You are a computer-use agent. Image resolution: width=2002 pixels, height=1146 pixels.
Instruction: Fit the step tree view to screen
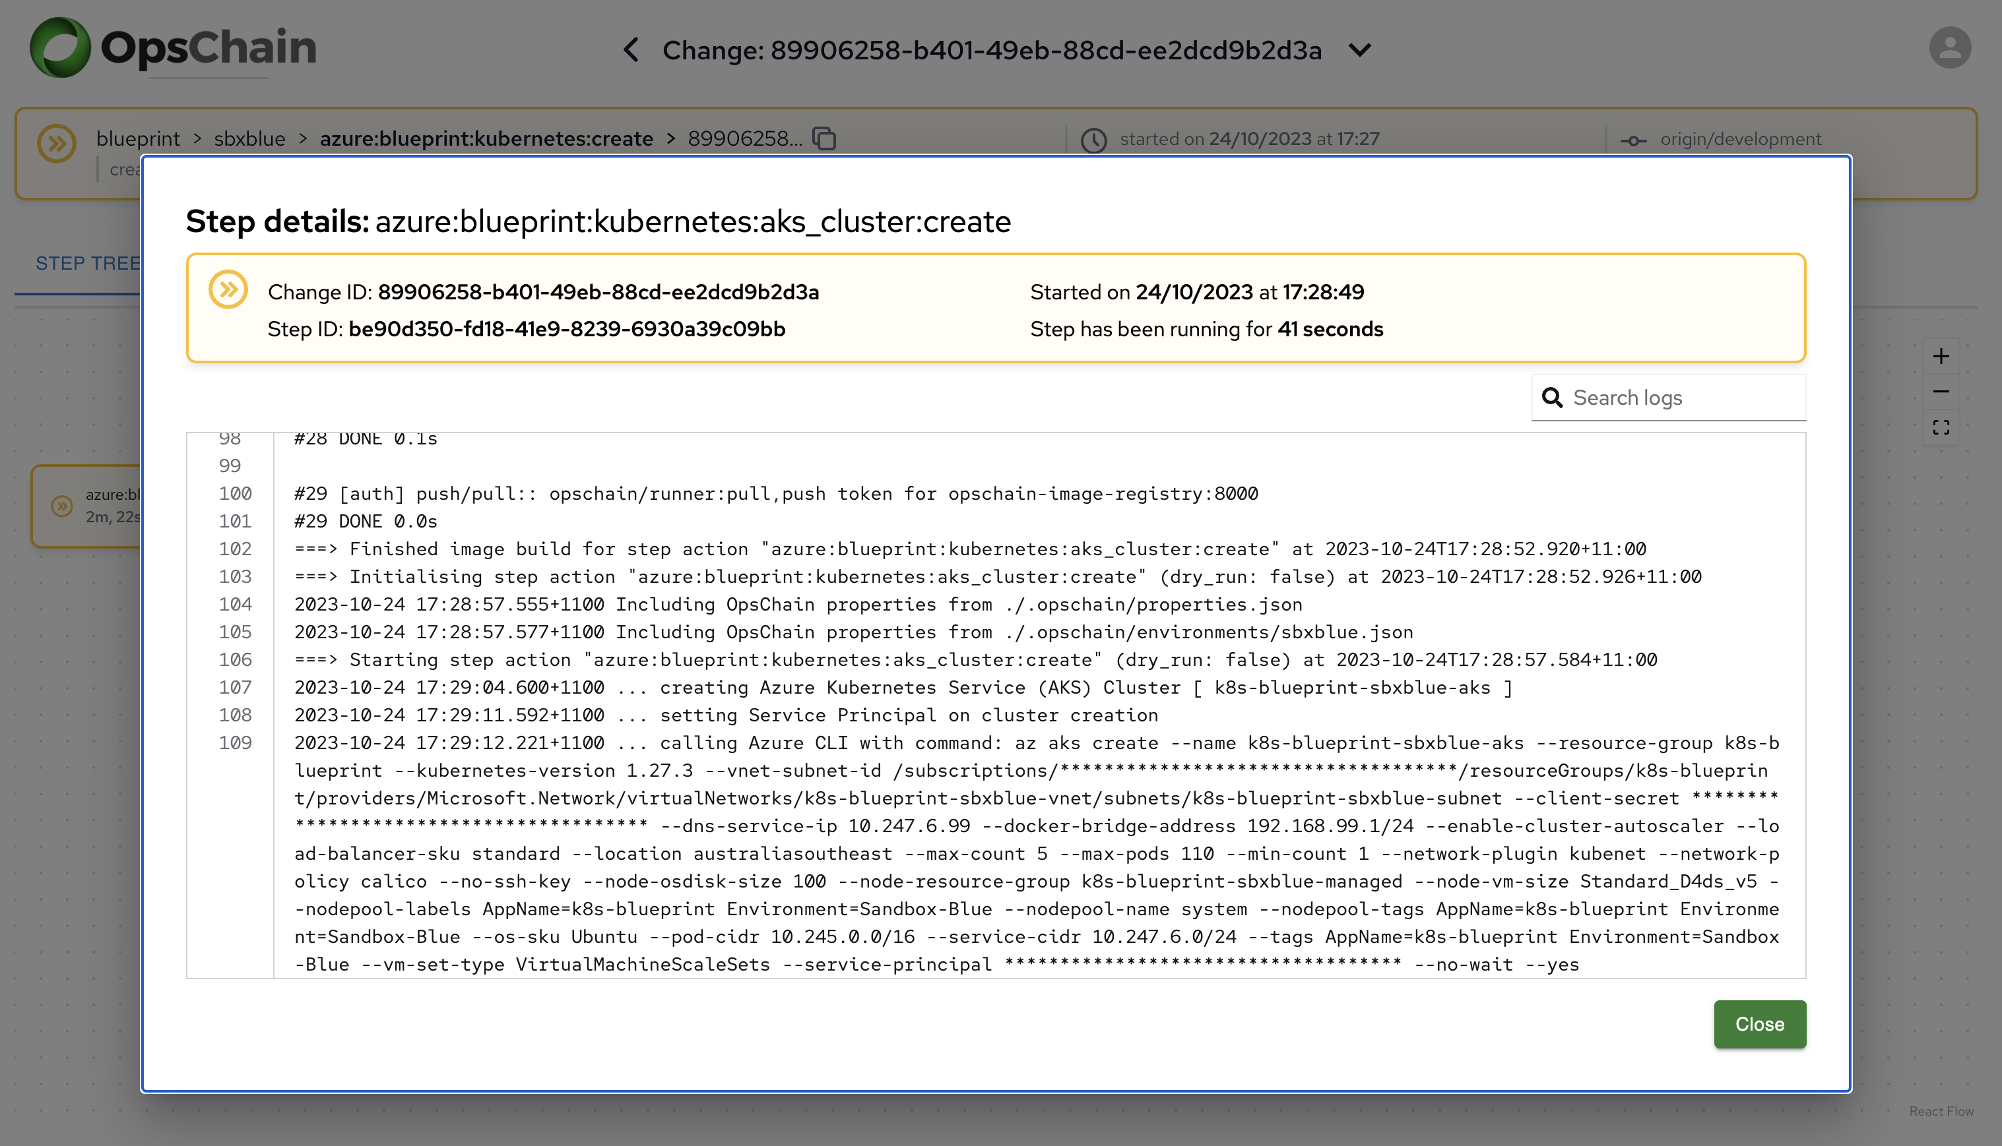coord(1941,427)
